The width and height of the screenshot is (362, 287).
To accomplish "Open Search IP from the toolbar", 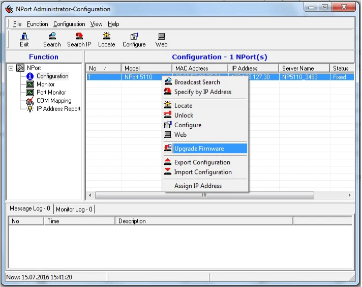I will pos(79,39).
